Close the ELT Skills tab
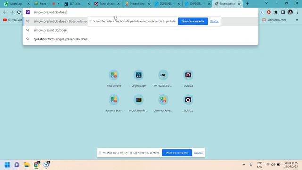Image resolution: width=302 pixels, height=170 pixels. [89, 4]
